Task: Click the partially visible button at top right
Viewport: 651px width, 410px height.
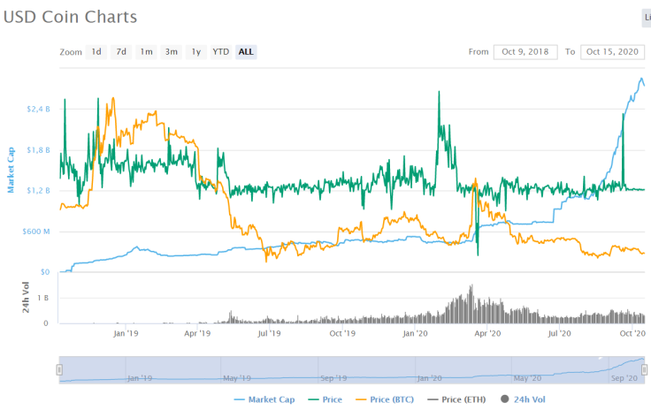Action: click(647, 18)
